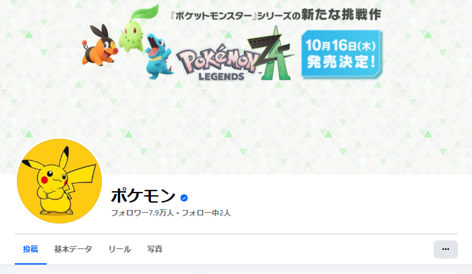Open the 基本データ tab
The image size is (472, 274).
[73, 249]
